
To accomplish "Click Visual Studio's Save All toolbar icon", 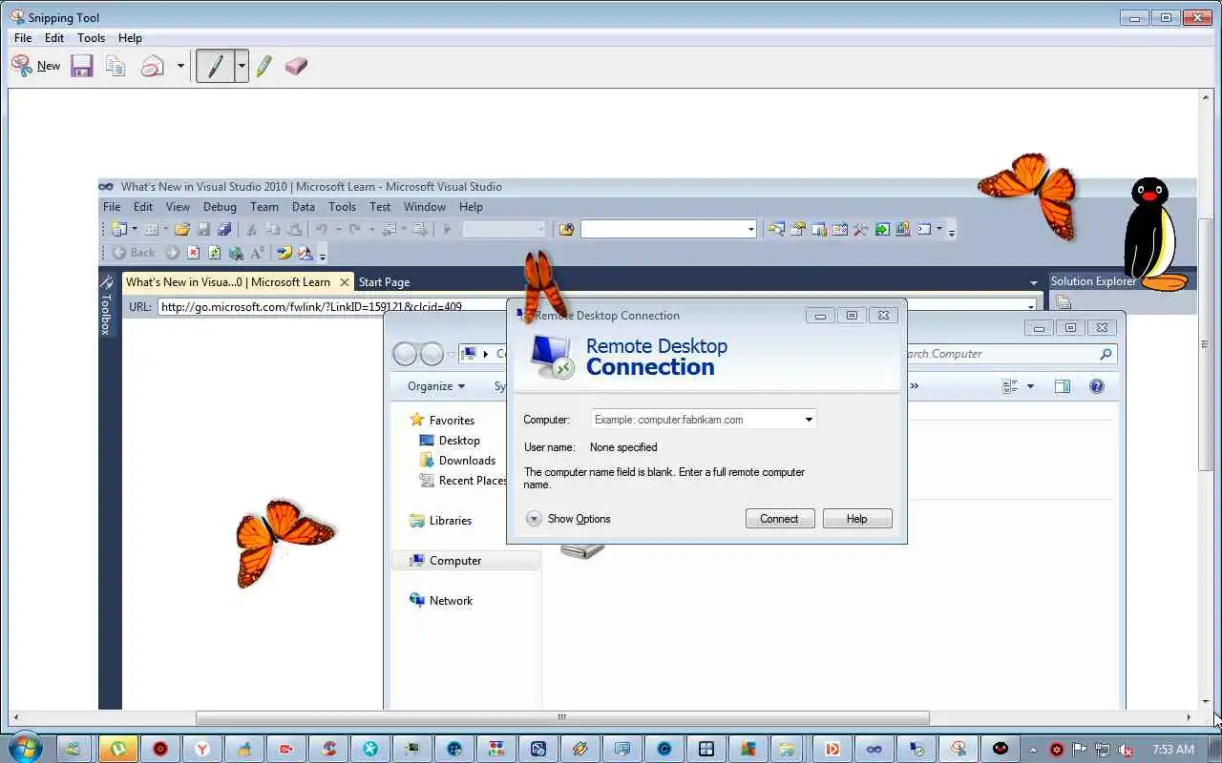I will click(224, 229).
